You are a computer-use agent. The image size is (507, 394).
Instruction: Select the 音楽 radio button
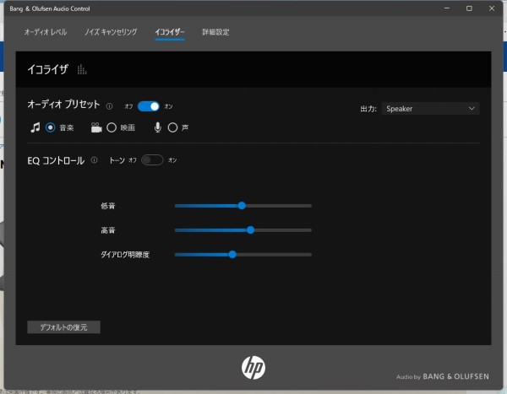click(x=51, y=127)
